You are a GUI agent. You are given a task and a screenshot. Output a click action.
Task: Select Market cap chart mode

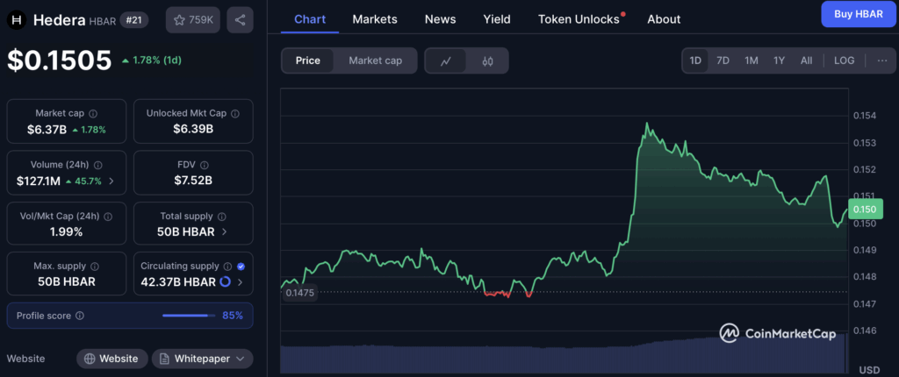(376, 60)
